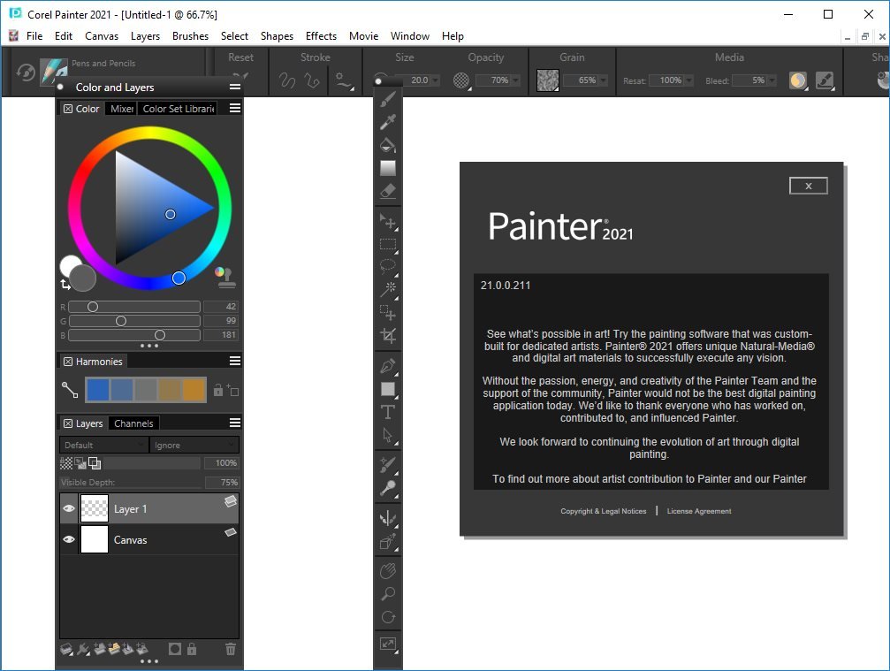Open the Bleed 5% dropdown

tap(772, 80)
